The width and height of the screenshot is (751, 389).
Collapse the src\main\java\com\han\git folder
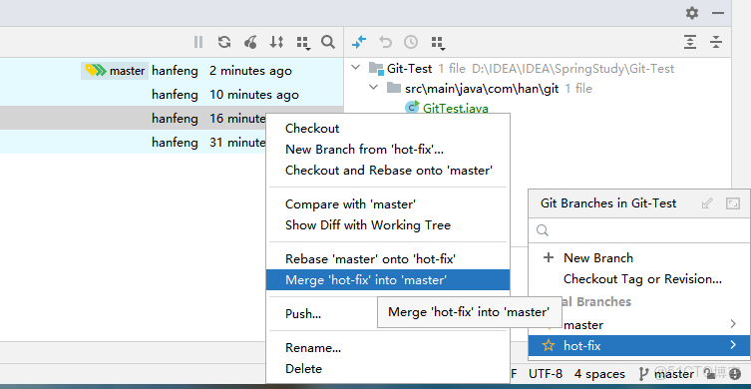pyautogui.click(x=373, y=88)
